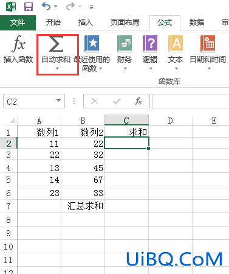Cancel entry with the X button

pos(95,101)
